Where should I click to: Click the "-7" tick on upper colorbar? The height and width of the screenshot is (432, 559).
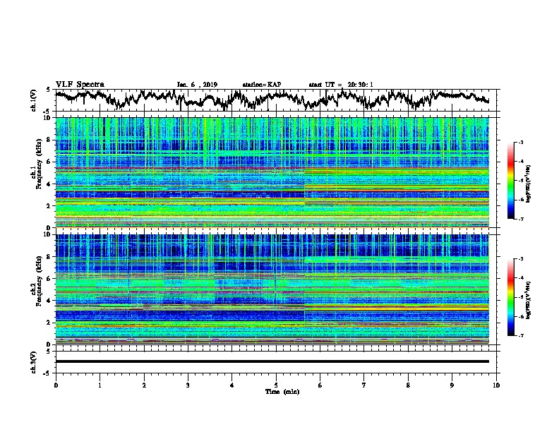pos(520,219)
